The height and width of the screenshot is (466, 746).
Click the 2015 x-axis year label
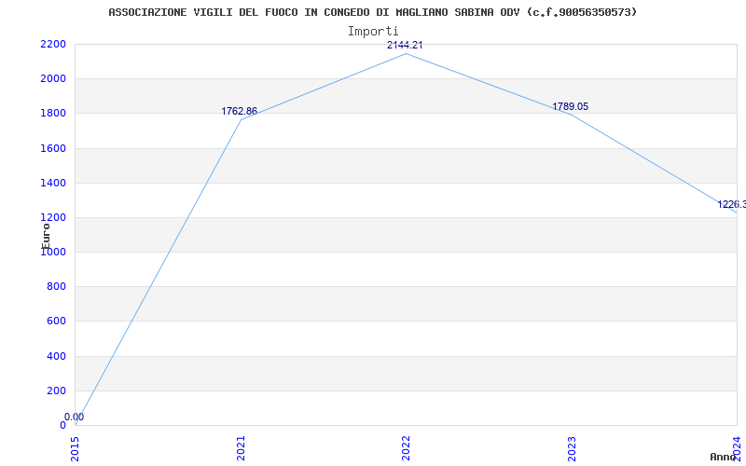coord(76,448)
